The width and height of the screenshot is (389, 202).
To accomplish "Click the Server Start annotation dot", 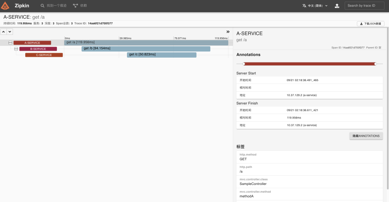I will point(244,64).
